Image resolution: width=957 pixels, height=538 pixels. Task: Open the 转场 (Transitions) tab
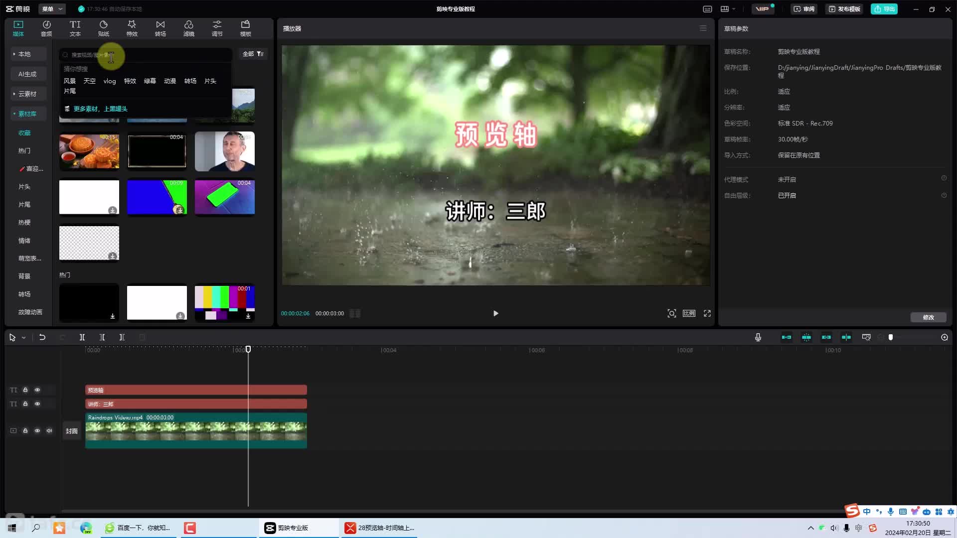point(160,28)
